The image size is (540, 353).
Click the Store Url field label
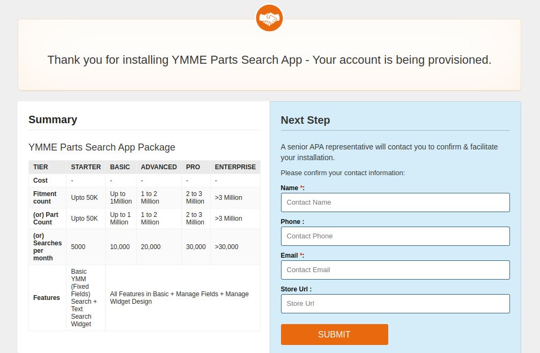click(296, 289)
